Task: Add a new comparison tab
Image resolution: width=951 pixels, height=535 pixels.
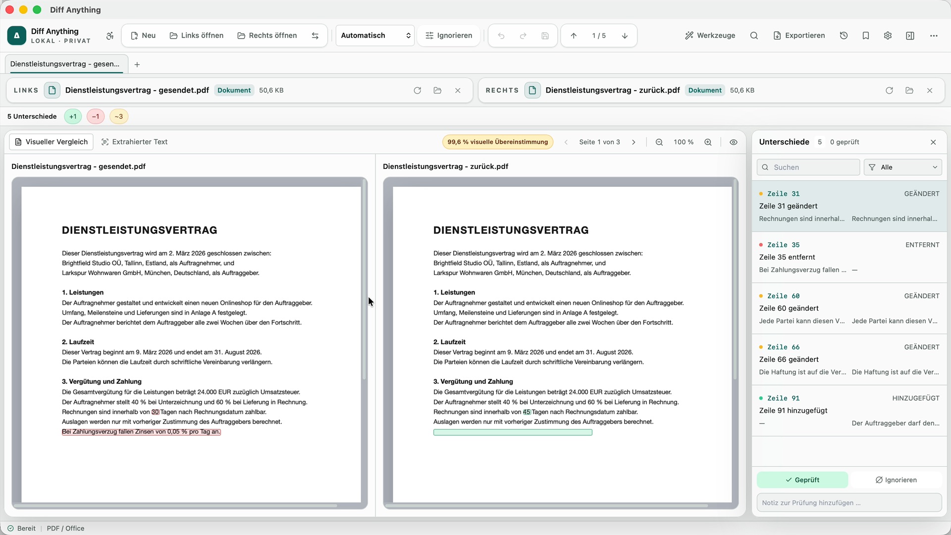Action: click(x=137, y=65)
